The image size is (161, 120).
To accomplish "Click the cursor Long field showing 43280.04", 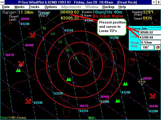I will 150,37.
